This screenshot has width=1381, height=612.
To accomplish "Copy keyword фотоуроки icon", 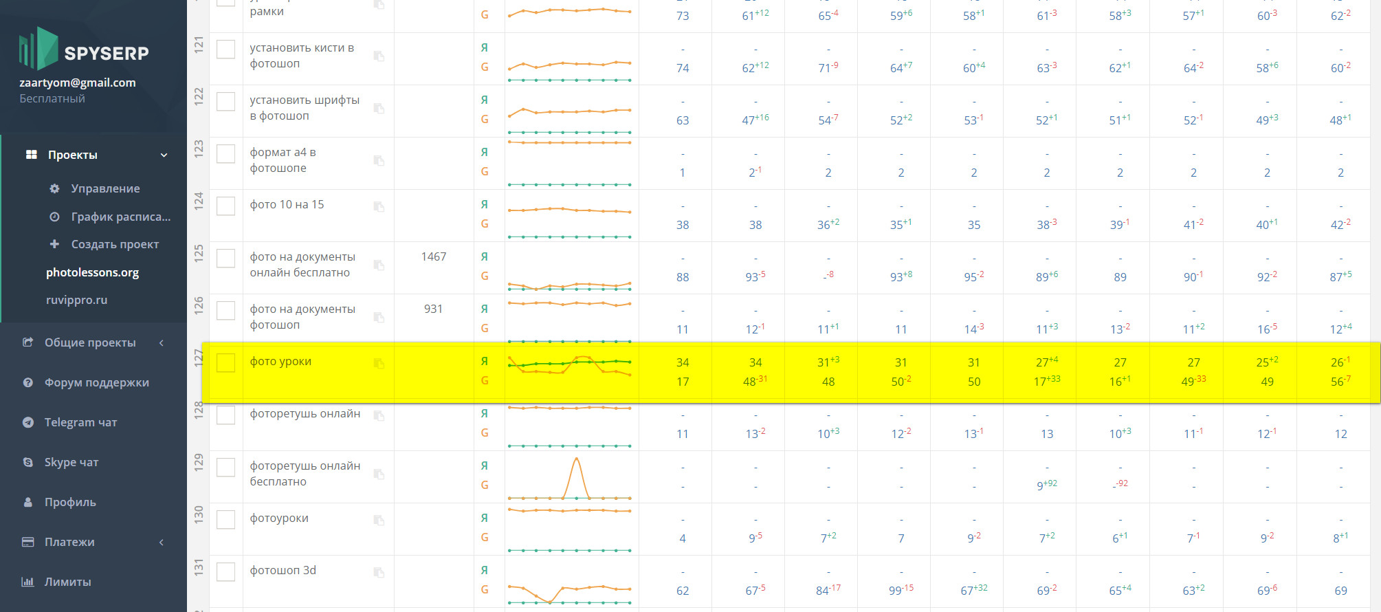I will click(x=379, y=520).
